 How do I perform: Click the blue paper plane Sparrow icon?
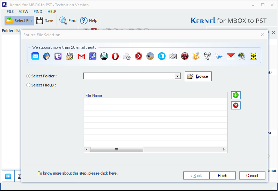[219, 56]
